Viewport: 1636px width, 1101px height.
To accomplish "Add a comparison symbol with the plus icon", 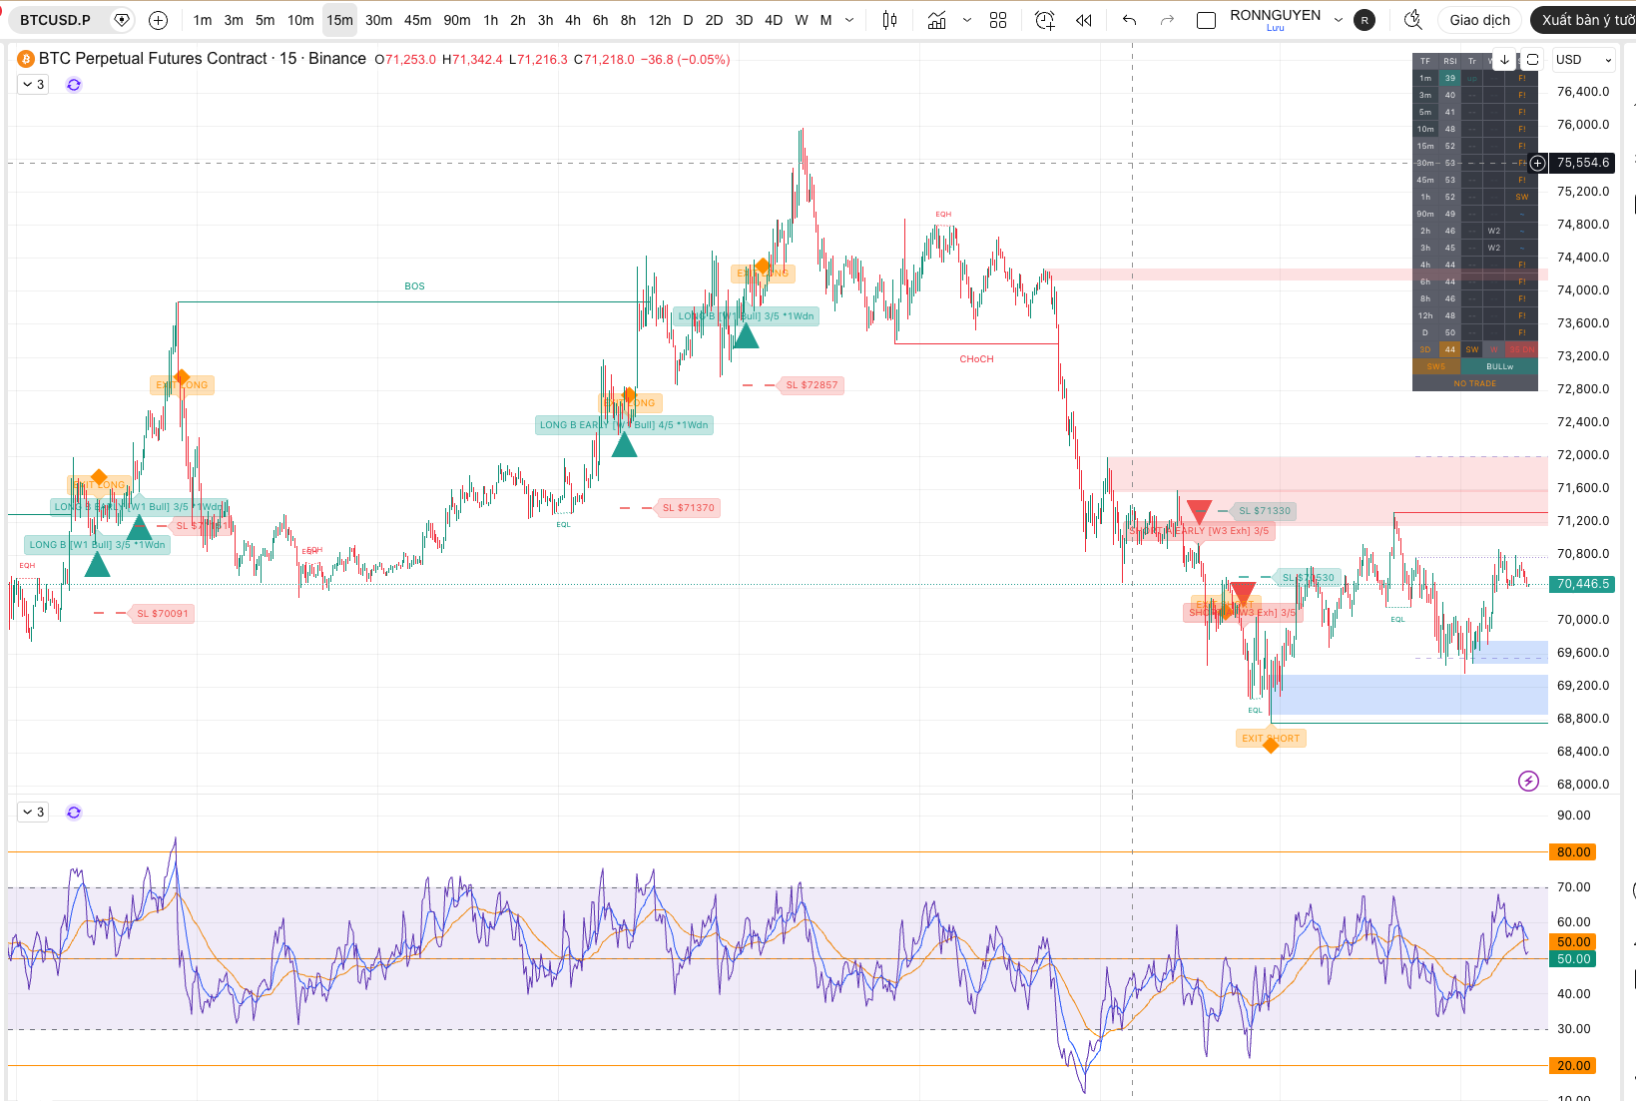I will (158, 19).
